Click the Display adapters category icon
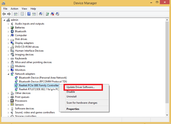This screenshot has width=171, height=124. (x=12, y=43)
